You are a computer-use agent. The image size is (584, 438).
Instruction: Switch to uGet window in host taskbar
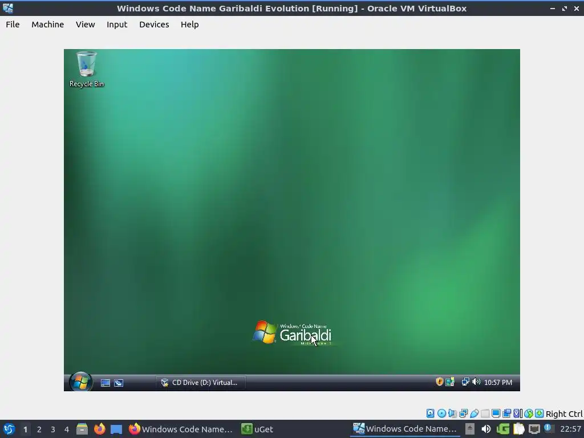pos(257,429)
